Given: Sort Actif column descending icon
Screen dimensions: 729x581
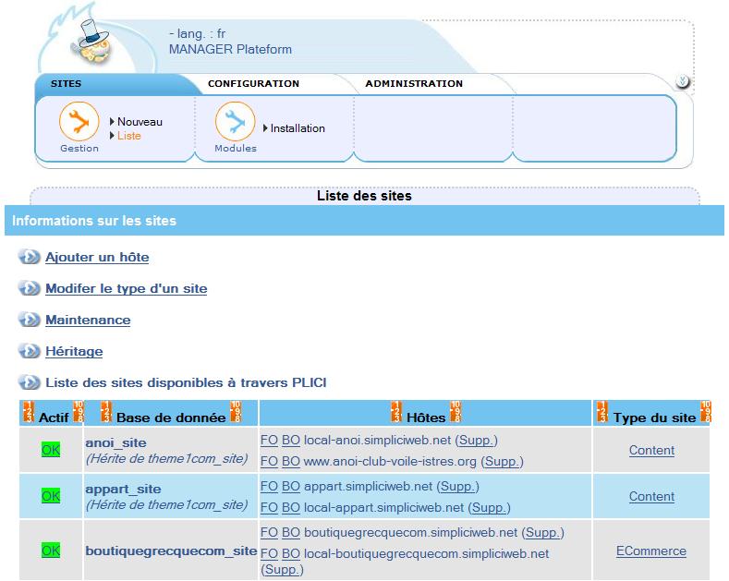Looking at the screenshot, I should pyautogui.click(x=79, y=412).
